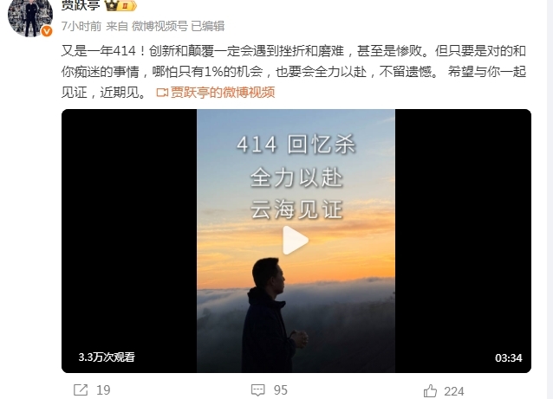553x399 pixels.
Task: Play the 414 回忆杀 video
Action: coord(296,240)
